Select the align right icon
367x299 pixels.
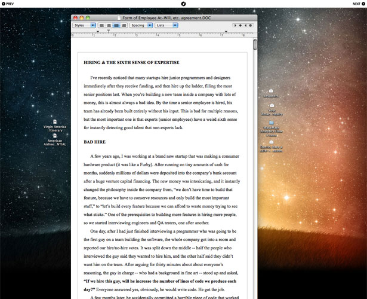point(124,25)
